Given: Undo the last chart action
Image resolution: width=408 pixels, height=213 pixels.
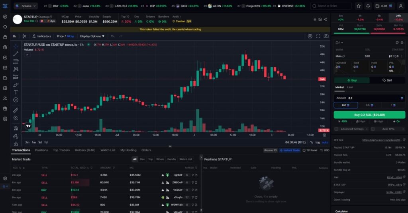Looking at the screenshot, I should click(x=113, y=36).
